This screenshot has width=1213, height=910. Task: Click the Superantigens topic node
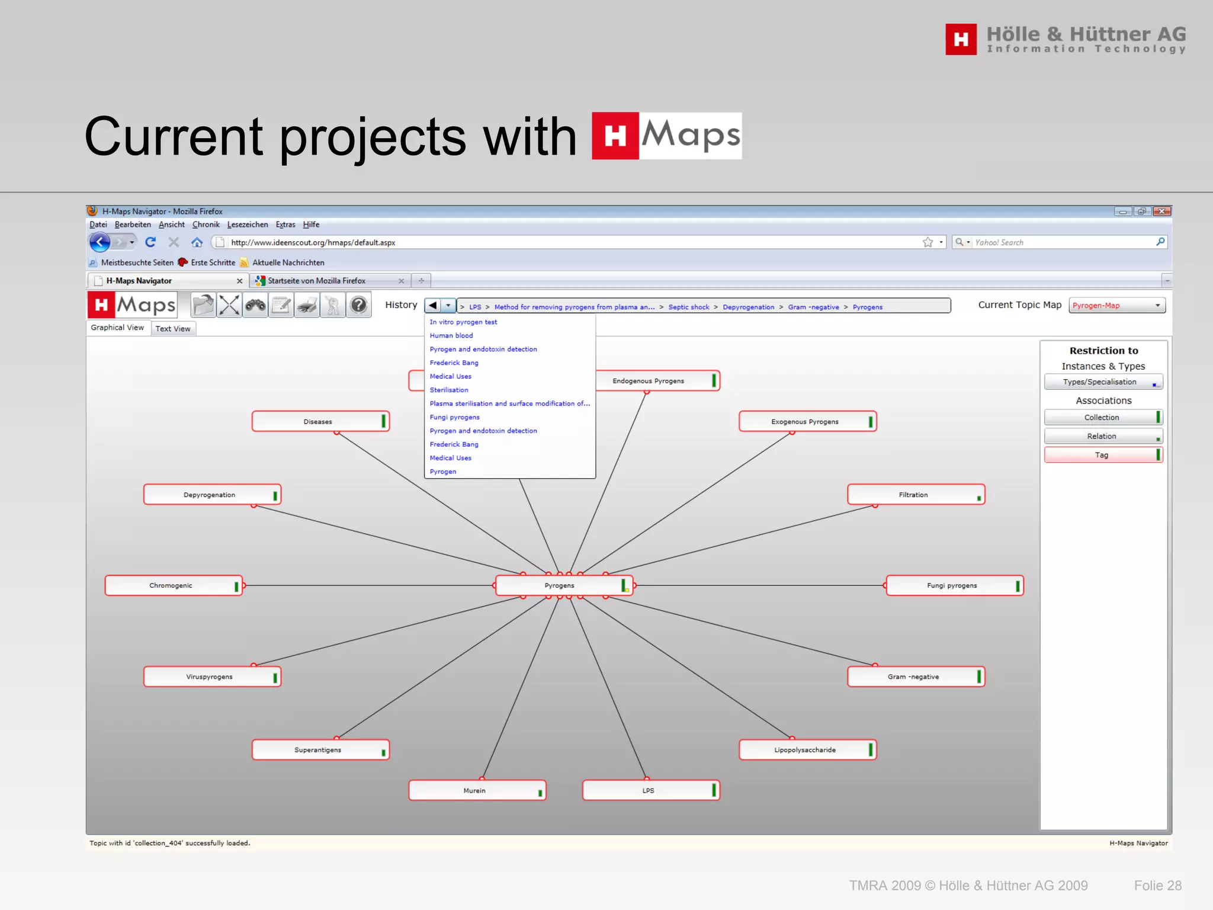(320, 750)
